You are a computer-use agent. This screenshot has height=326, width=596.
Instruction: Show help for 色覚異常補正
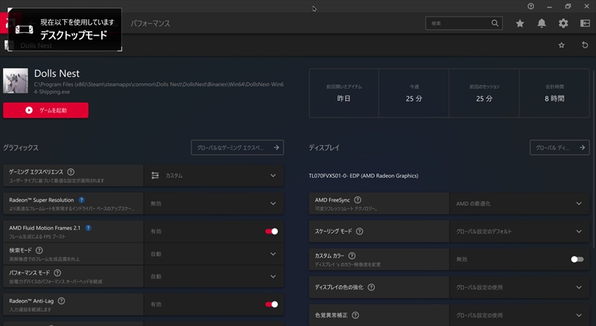tap(355, 316)
